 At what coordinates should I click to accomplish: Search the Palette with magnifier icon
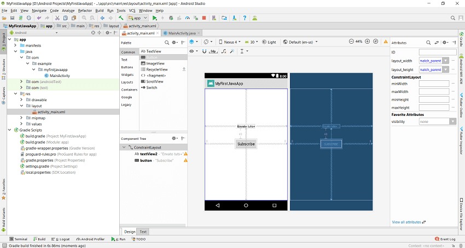[166, 42]
